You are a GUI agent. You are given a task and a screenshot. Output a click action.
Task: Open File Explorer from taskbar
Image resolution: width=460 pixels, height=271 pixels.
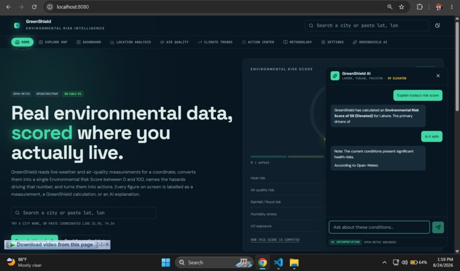pyautogui.click(x=294, y=262)
